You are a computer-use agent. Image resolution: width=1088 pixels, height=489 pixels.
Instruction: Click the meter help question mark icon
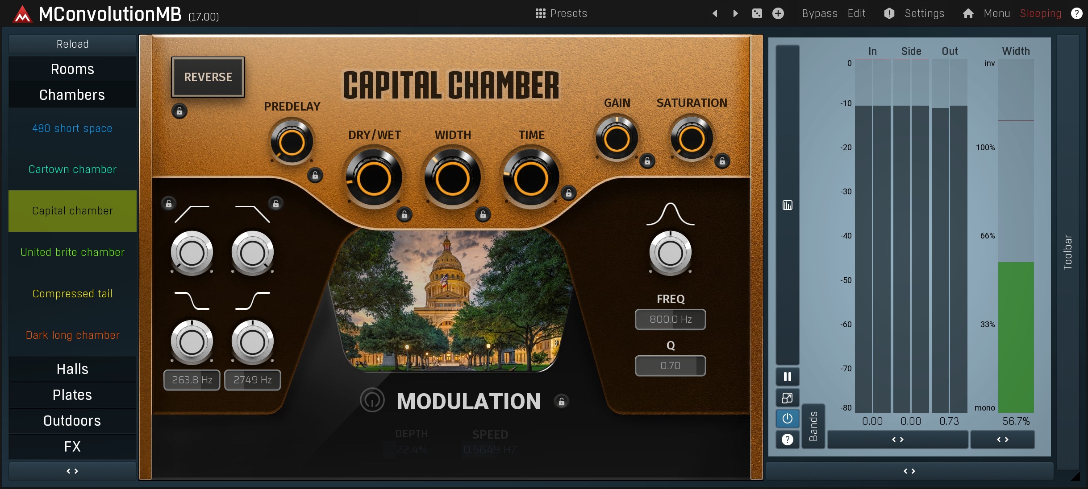pos(788,440)
